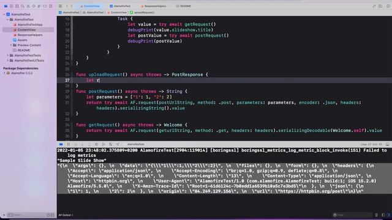Open the Project navigator folder icon
Viewport: 392px width, 220px height.
[6, 6]
